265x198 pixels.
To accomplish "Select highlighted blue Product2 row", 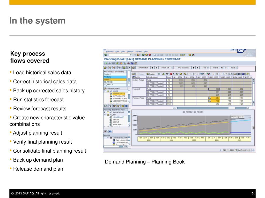I will coord(115,77).
